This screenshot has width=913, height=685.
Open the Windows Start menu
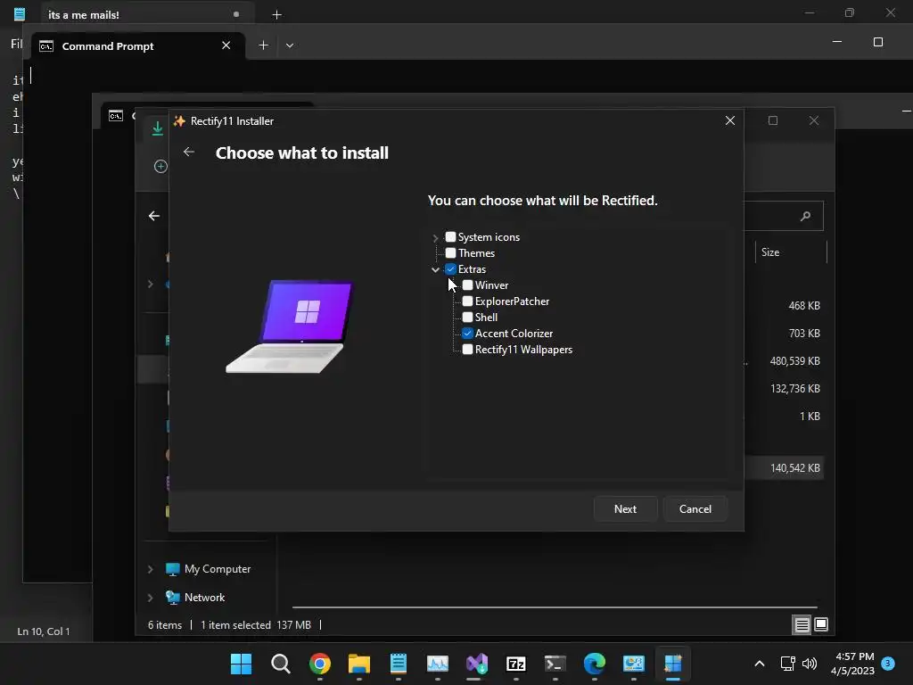click(241, 664)
